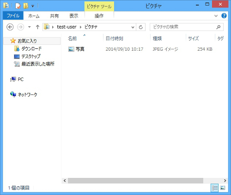Viewport: 231px width, 195px height.
Task: Open the Help question mark icon
Action: click(224, 16)
